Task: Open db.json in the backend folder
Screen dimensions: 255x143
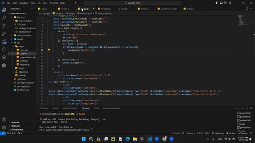Action: pos(22,24)
